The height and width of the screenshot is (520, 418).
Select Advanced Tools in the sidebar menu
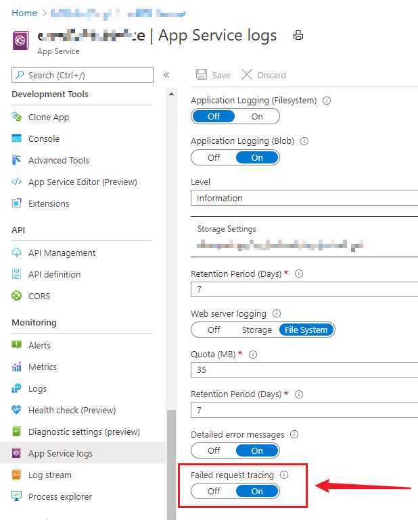[59, 160]
